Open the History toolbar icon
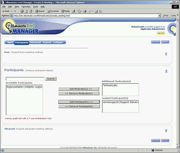 [x=73, y=11]
